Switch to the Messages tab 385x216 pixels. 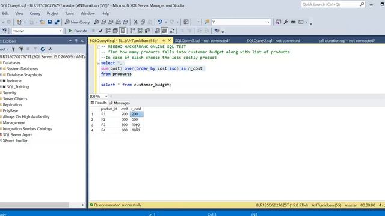(120, 103)
